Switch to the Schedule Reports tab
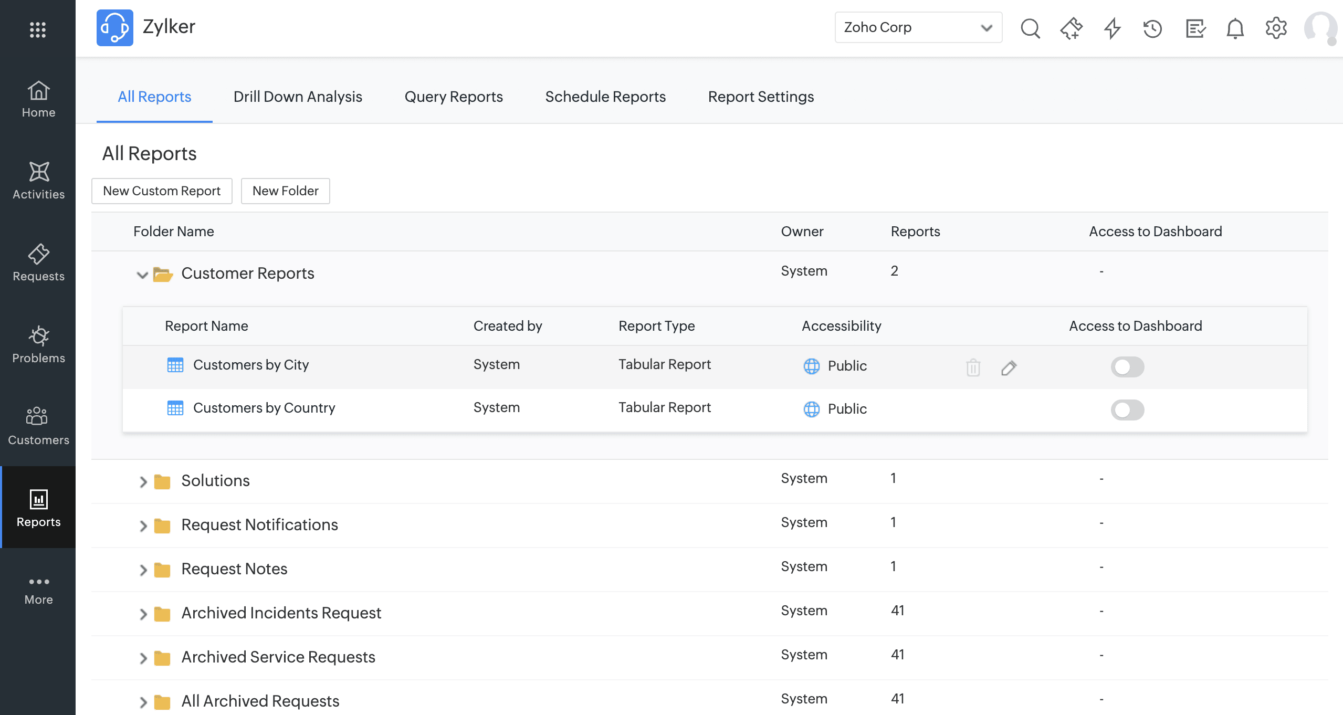This screenshot has height=715, width=1343. [x=605, y=97]
